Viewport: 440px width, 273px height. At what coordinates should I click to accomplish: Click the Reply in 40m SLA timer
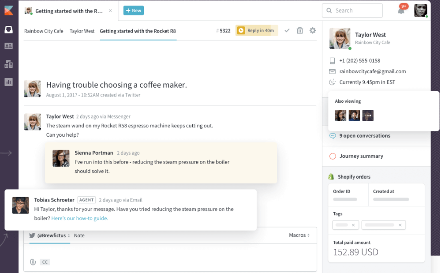click(256, 30)
